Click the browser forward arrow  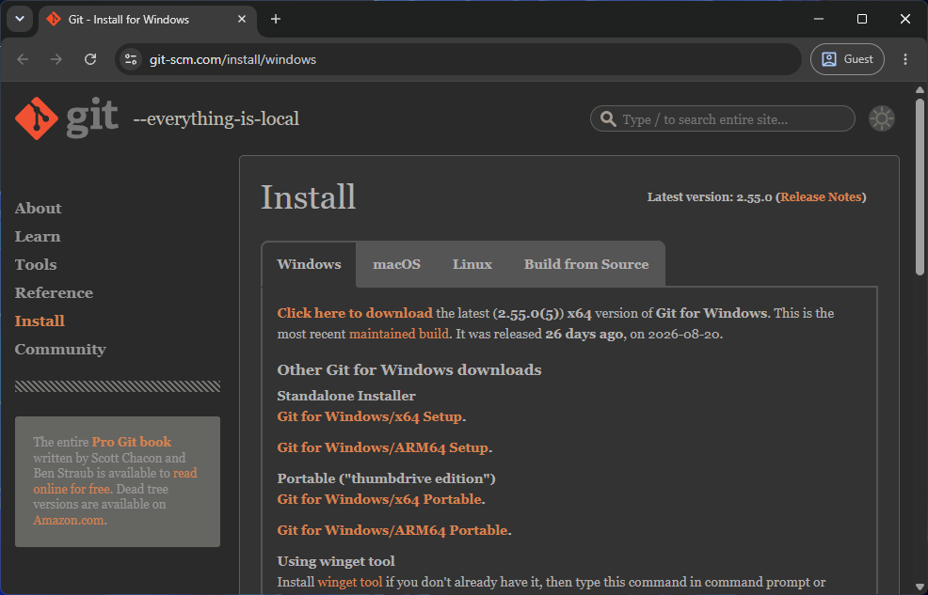pos(56,59)
